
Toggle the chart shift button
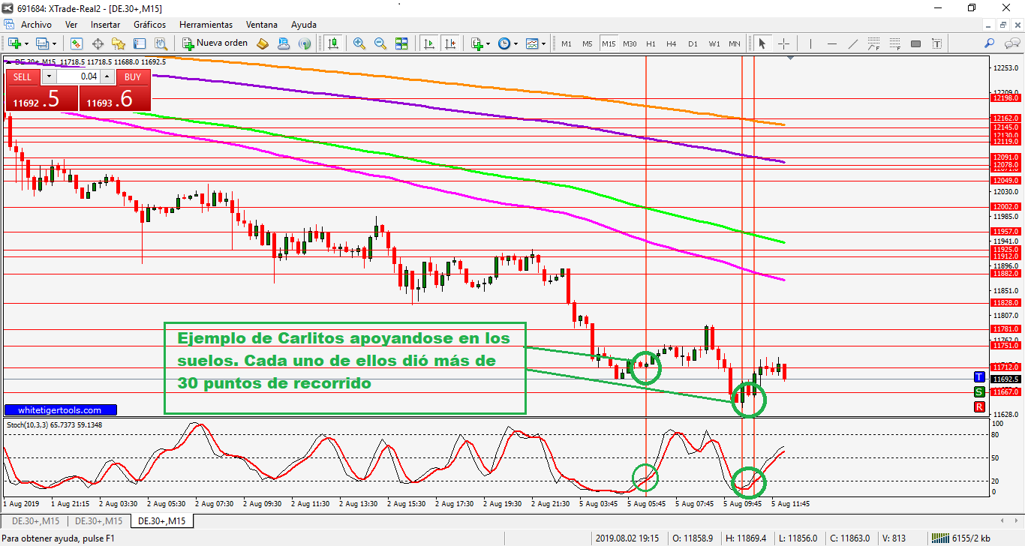pyautogui.click(x=450, y=43)
